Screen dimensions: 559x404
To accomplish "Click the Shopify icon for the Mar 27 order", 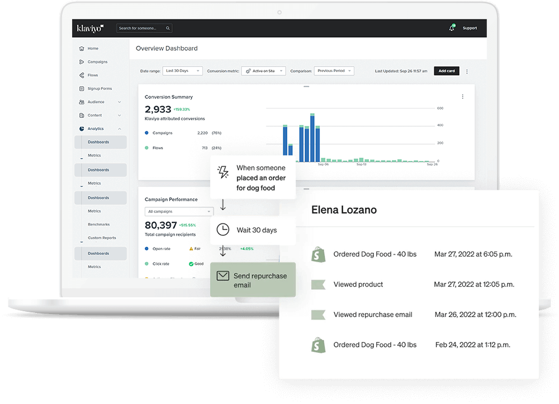I will 318,254.
